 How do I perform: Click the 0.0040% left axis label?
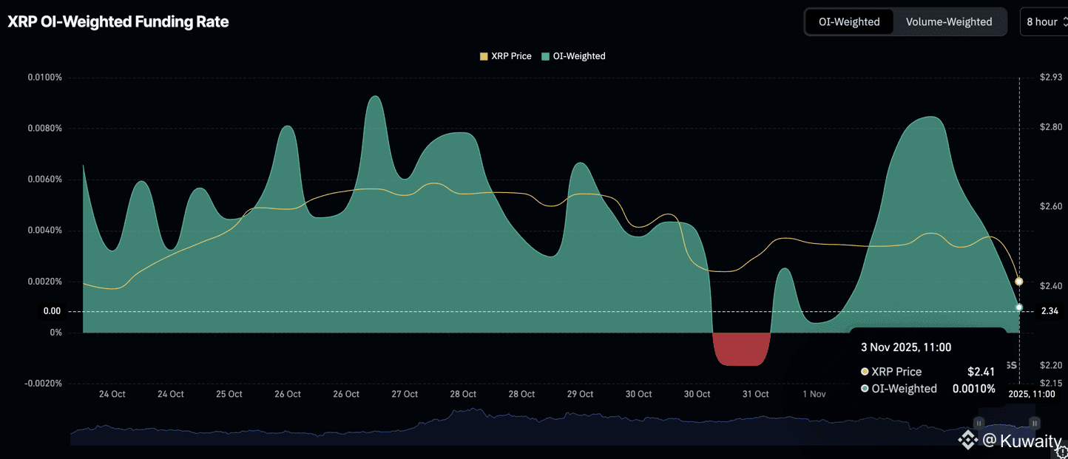click(45, 231)
